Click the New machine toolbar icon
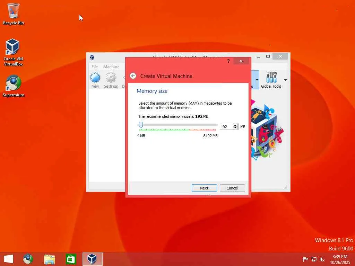The image size is (355, 266). click(x=95, y=80)
